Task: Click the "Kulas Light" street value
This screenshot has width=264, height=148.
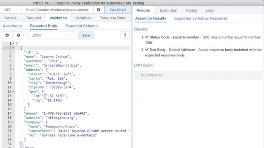Action: tap(61, 74)
